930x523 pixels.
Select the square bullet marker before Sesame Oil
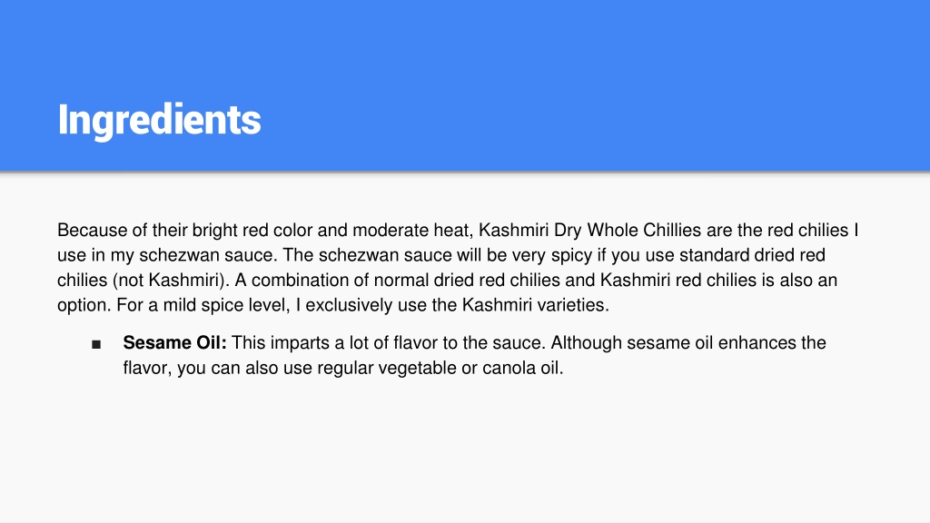[x=96, y=344]
